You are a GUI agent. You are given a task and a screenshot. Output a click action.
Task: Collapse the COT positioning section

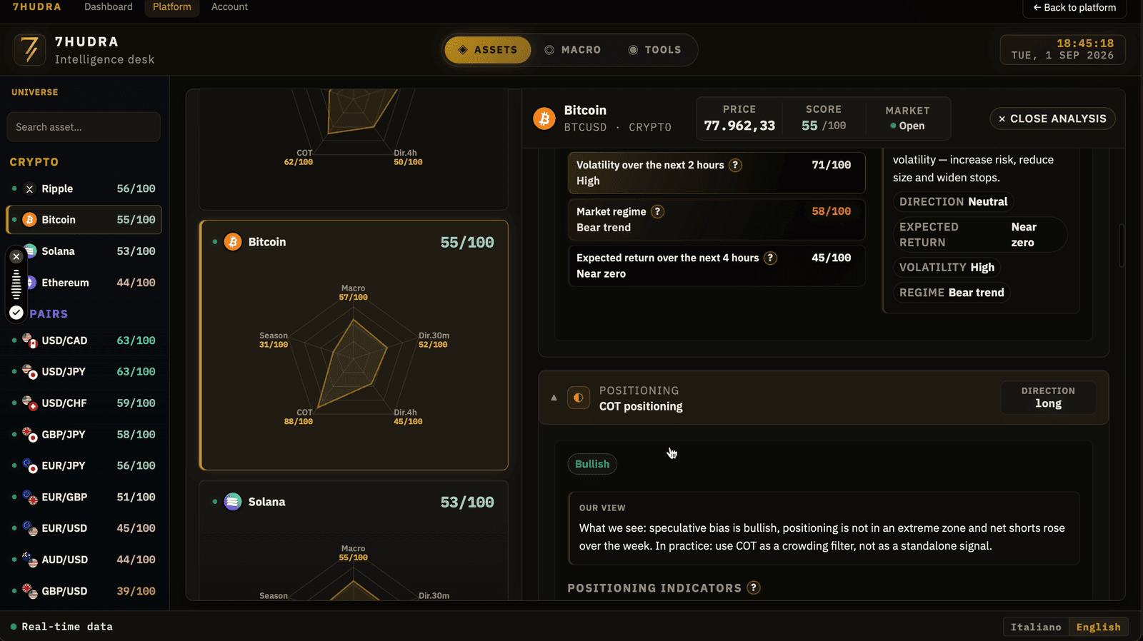coord(554,398)
